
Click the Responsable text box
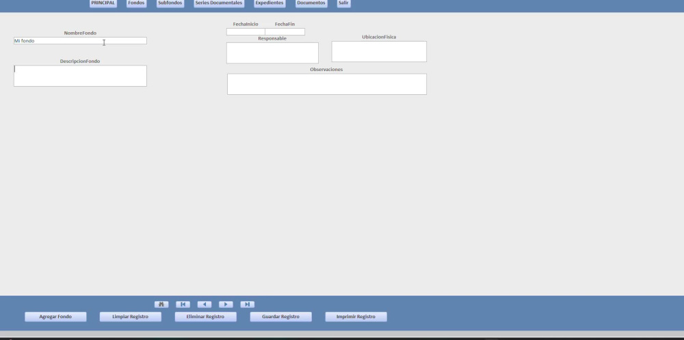point(272,53)
